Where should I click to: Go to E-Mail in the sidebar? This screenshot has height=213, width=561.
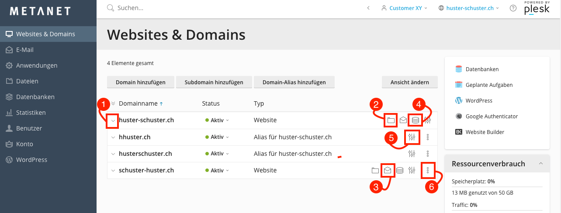pyautogui.click(x=24, y=50)
